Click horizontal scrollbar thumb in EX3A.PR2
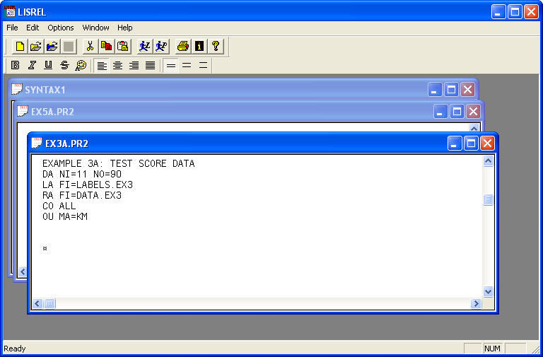Screen dimensions: 543x357 tap(49, 304)
